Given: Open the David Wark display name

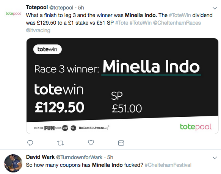Looking at the screenshot, I should pos(40,157).
